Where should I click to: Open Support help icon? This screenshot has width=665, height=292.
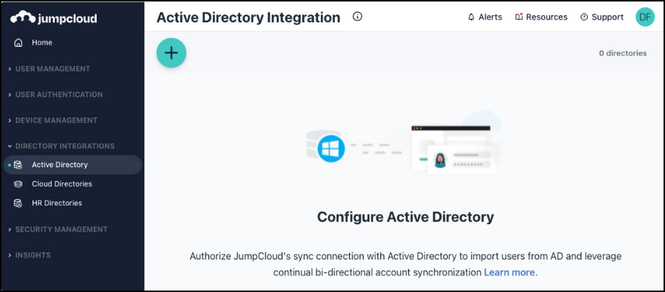click(583, 17)
